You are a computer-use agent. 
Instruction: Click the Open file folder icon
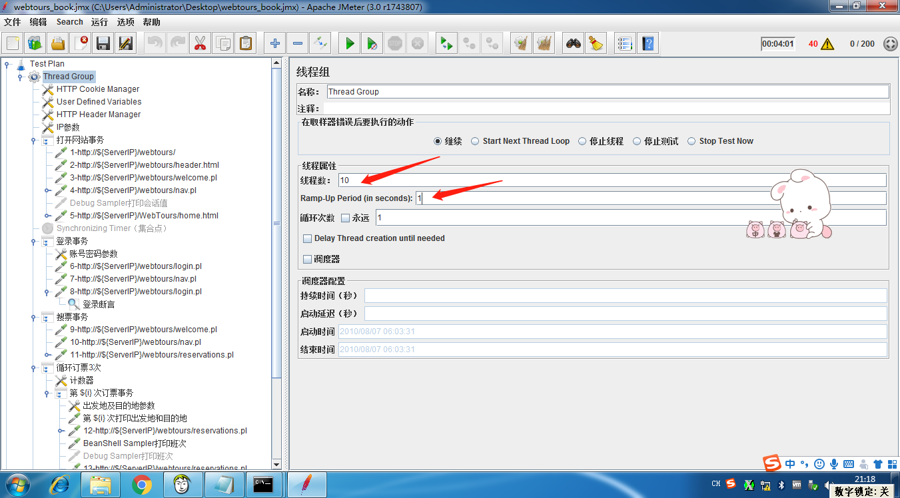pyautogui.click(x=58, y=44)
